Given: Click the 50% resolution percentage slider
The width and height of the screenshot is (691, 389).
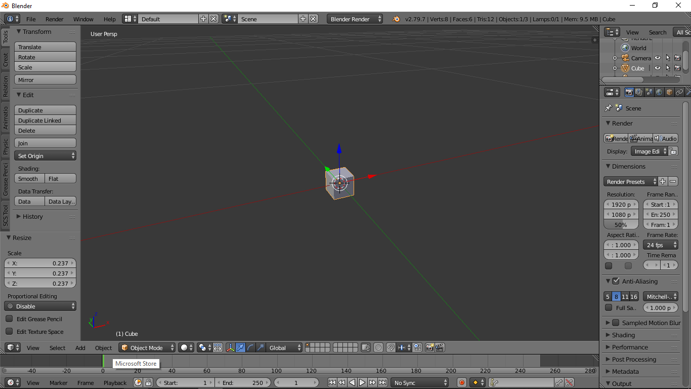Looking at the screenshot, I should [621, 224].
